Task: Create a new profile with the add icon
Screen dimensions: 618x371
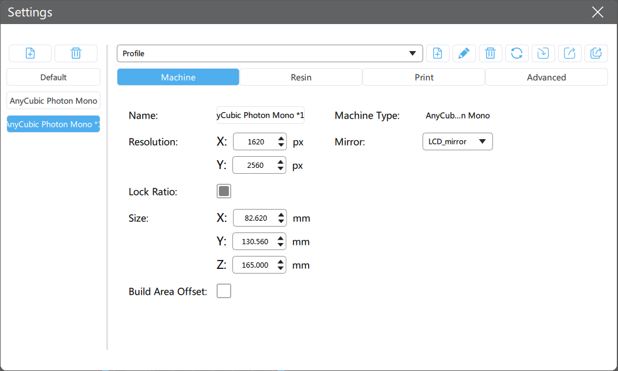Action: point(438,53)
